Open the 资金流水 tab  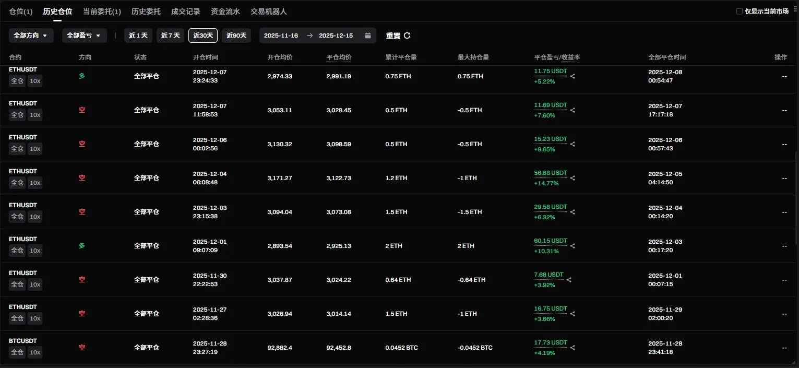point(225,11)
